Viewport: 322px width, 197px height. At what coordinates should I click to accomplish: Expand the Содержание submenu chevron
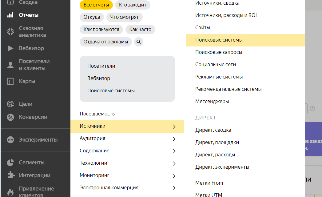coord(174,151)
